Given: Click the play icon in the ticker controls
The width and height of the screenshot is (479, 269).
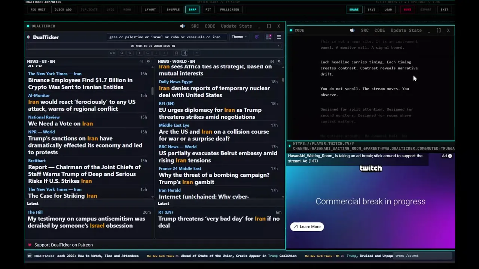Looking at the screenshot, I should click(140, 53).
